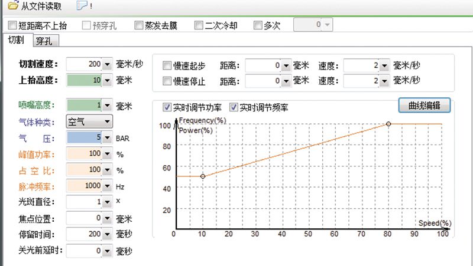Open the 切割速度 value dropdown arrow
The width and height of the screenshot is (473, 266).
coord(107,64)
